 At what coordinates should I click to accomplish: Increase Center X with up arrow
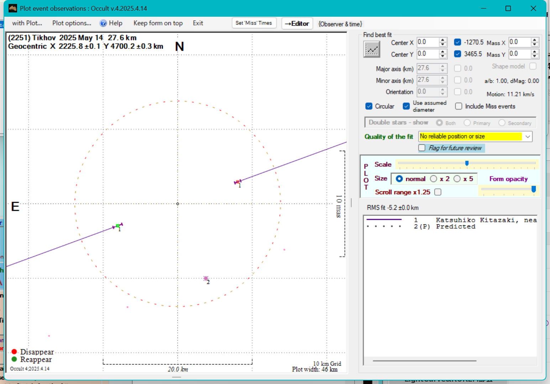(x=443, y=40)
